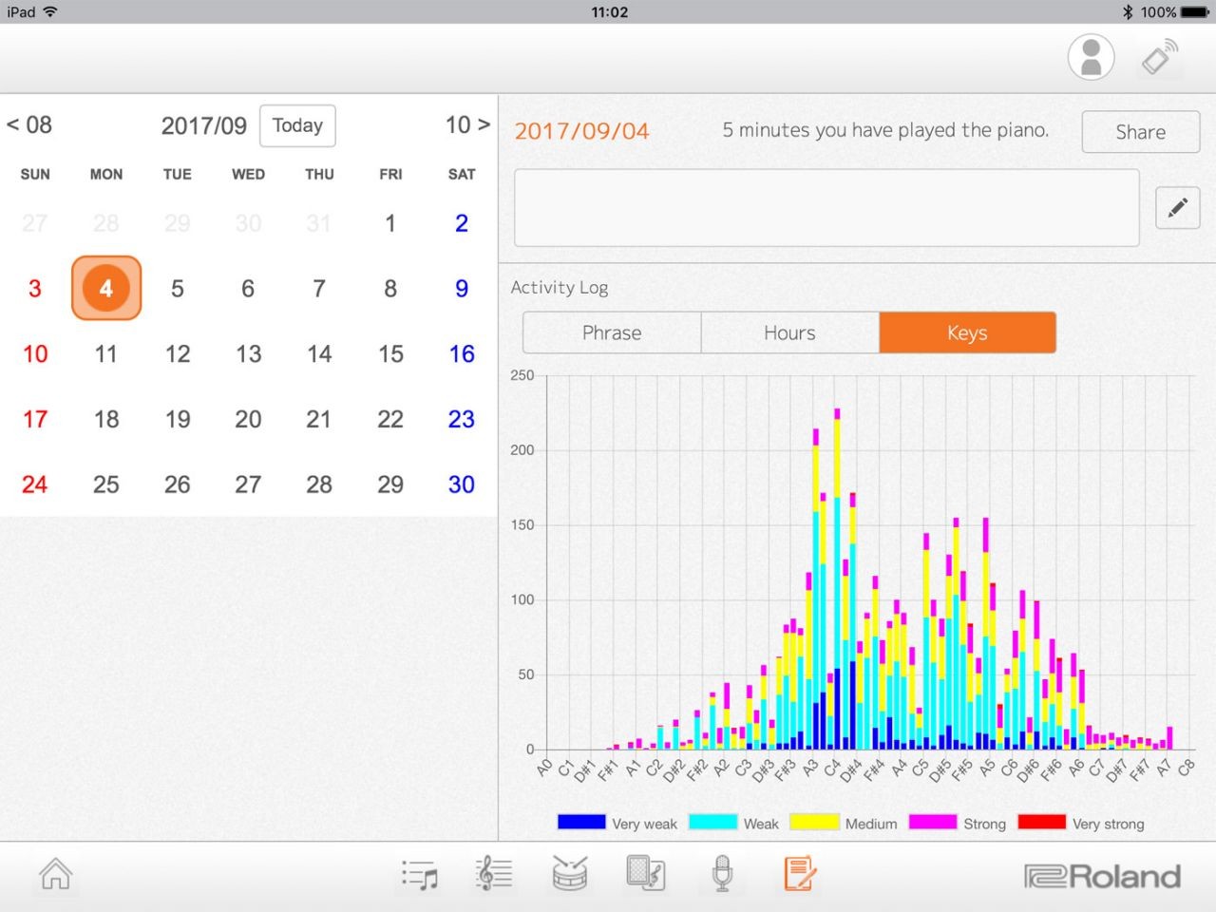
Task: Go to the home screen icon
Action: tap(55, 874)
